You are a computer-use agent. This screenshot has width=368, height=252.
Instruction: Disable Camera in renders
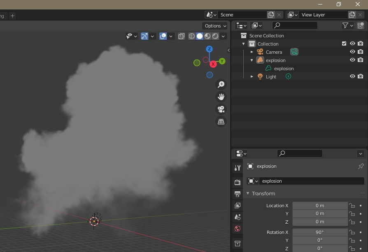[x=361, y=52]
